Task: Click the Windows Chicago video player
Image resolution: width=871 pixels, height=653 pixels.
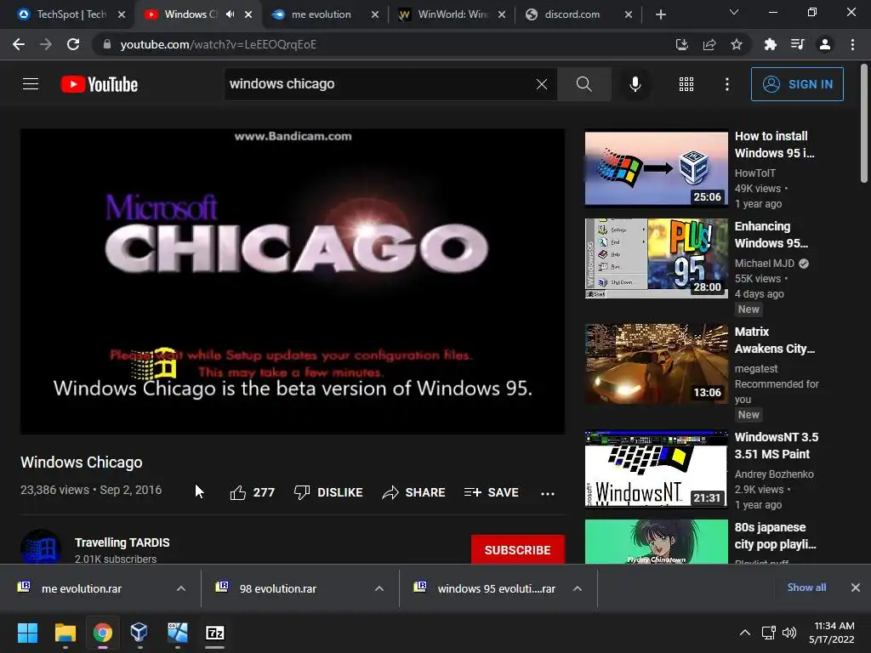Action: click(293, 281)
